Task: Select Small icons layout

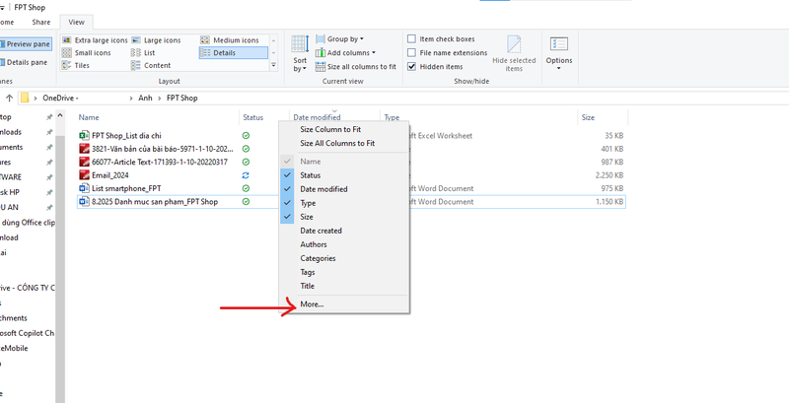Action: coord(86,53)
